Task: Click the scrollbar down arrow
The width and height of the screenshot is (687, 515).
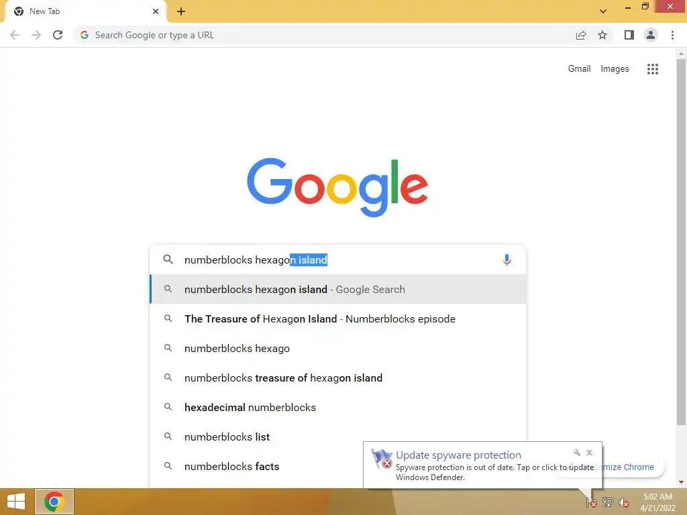Action: click(681, 482)
